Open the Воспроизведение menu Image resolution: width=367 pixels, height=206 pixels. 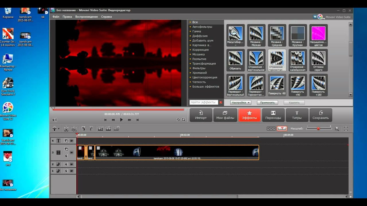point(87,17)
